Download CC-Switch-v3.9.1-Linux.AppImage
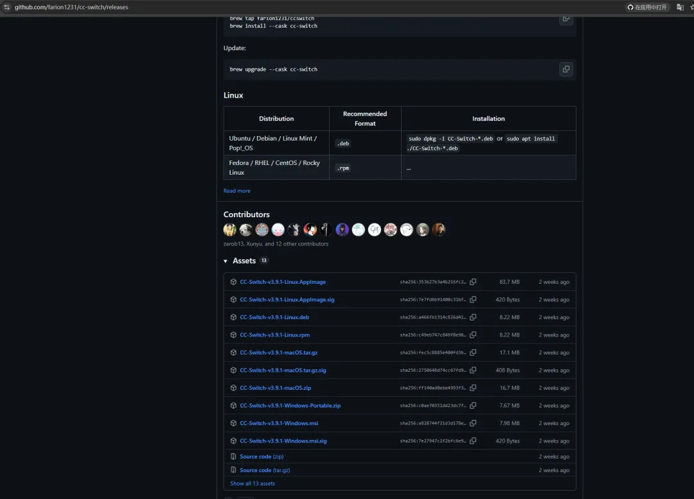 (283, 282)
